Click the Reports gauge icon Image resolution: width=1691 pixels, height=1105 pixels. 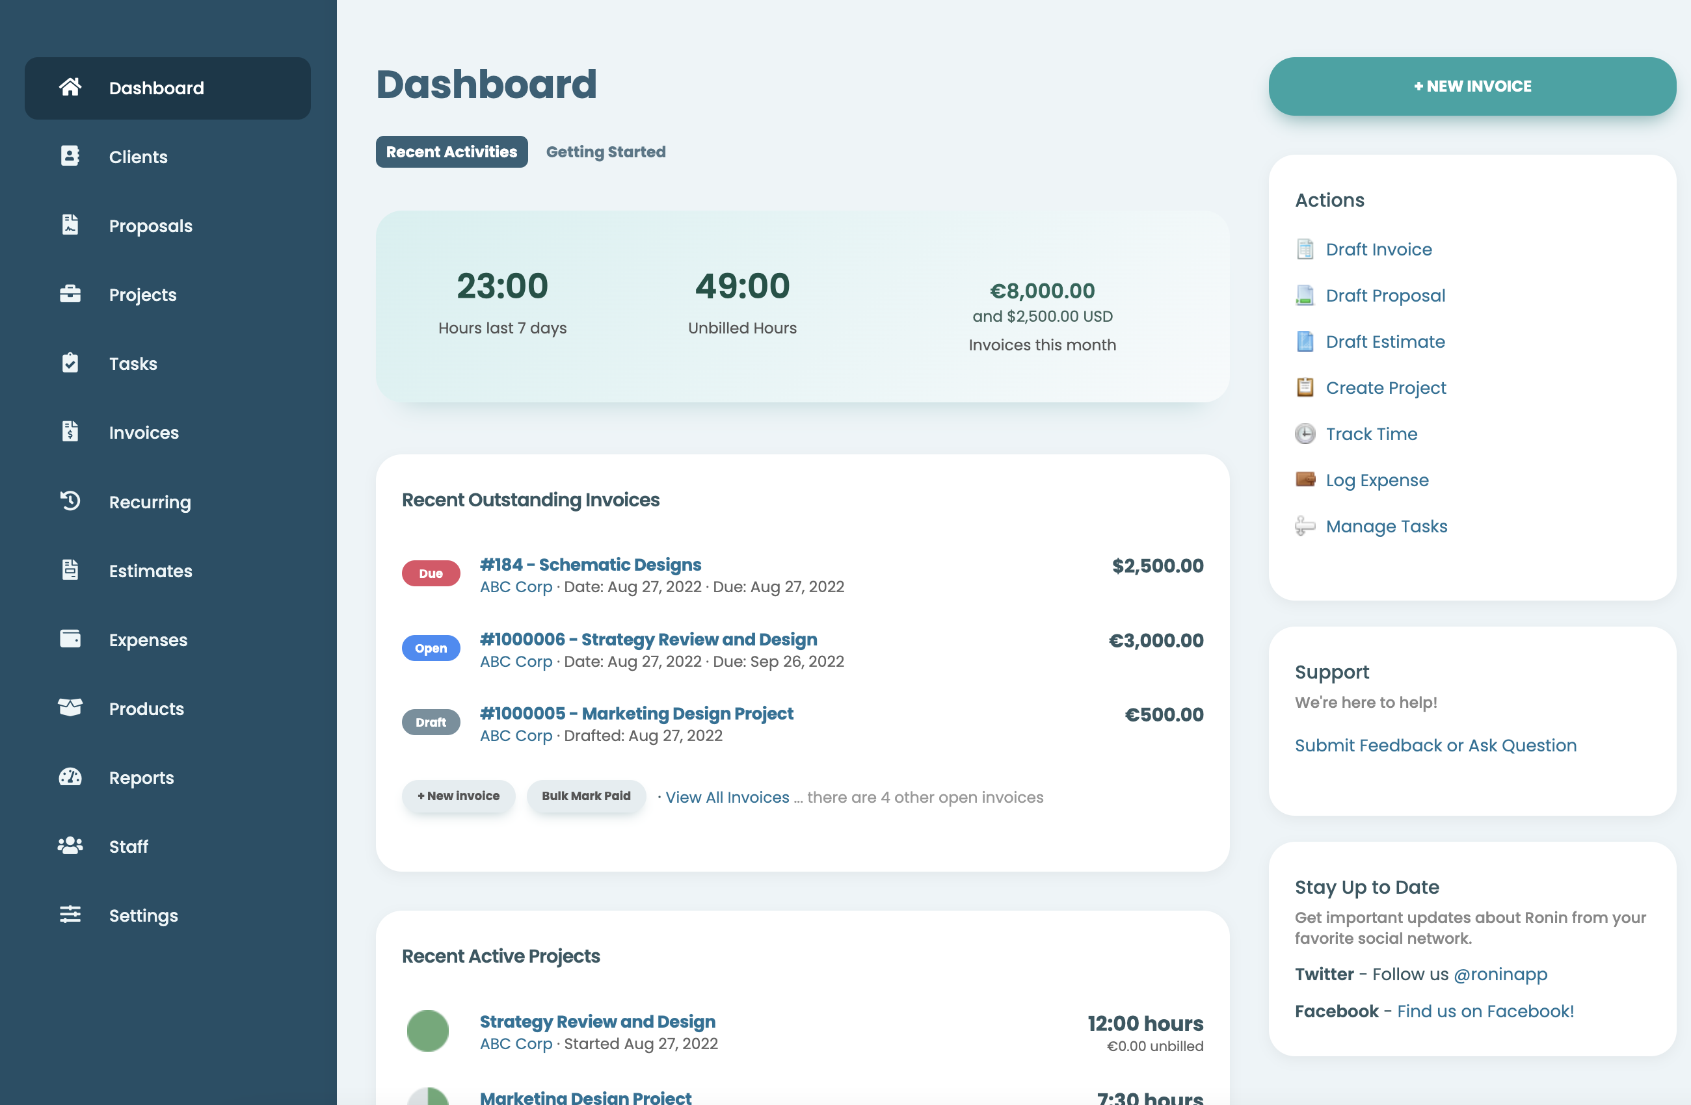pos(70,777)
